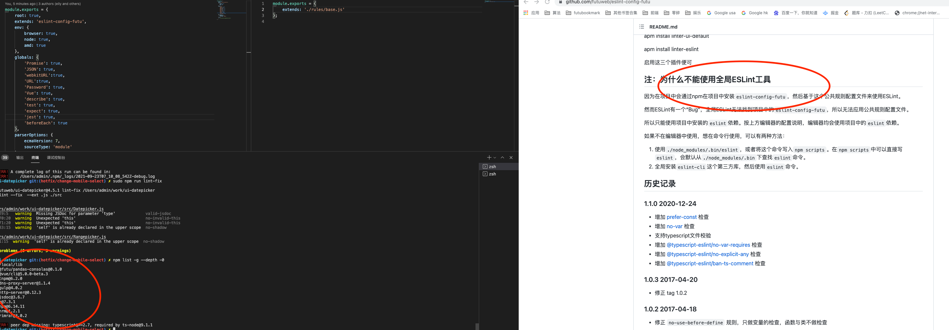Open the Rangepicker.js path in terminal

pos(53,237)
